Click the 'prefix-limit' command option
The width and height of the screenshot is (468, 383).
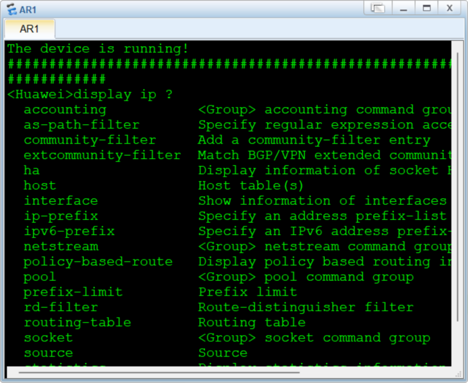click(73, 292)
